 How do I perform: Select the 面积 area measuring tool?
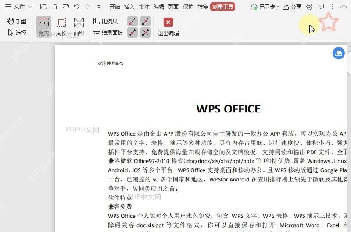79,27
